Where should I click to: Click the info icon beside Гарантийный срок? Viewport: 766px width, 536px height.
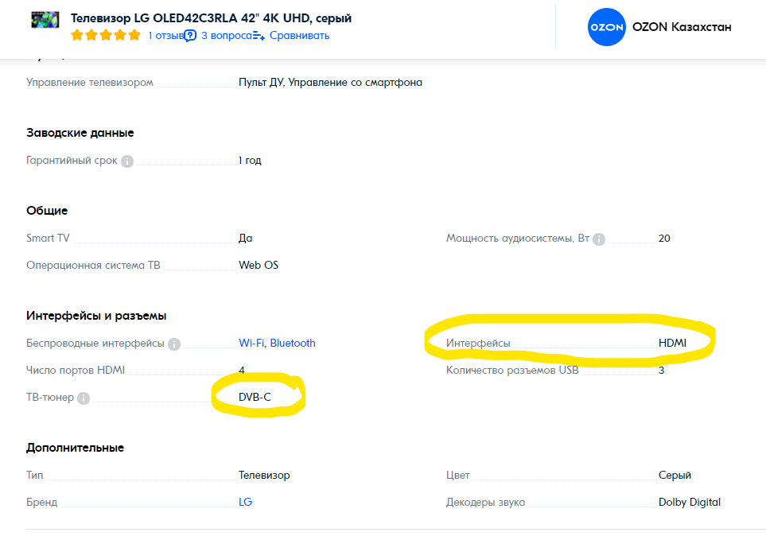(127, 161)
